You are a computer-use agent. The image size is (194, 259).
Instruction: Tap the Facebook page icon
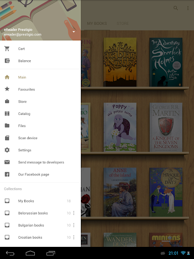7,174
